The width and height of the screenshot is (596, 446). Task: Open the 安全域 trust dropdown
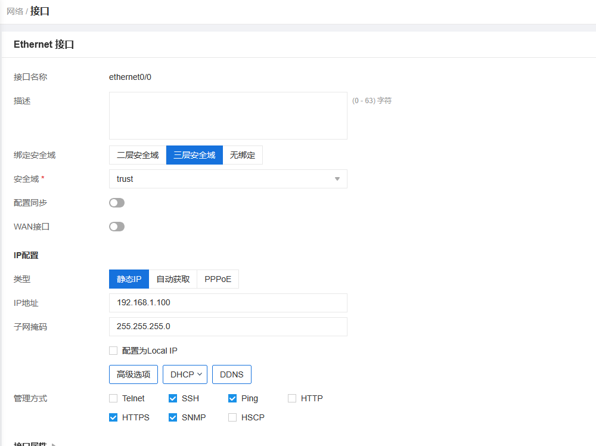tap(228, 179)
